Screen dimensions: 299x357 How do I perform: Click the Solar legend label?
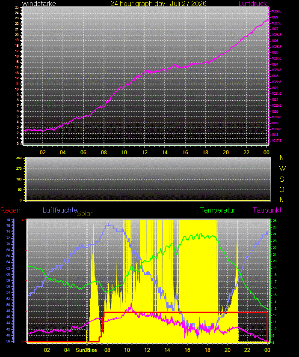point(85,213)
